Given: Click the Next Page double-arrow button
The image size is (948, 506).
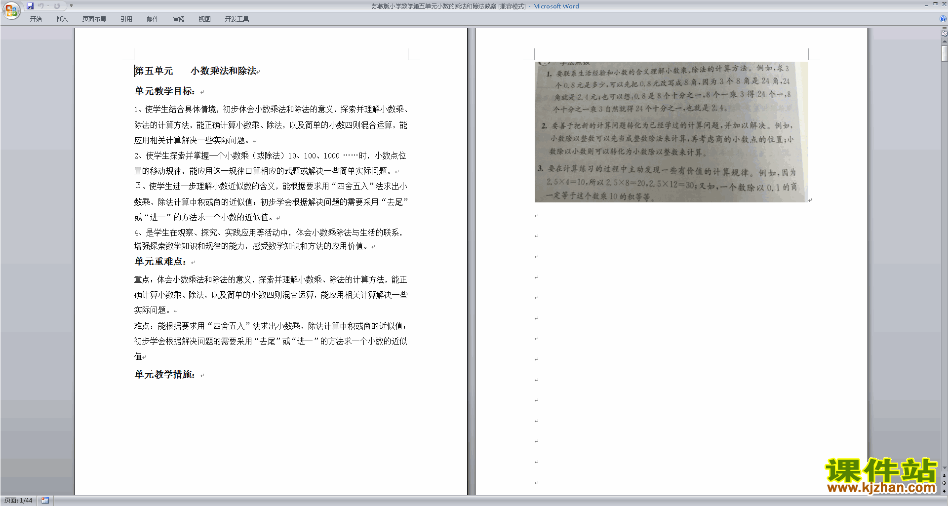Looking at the screenshot, I should (944, 491).
